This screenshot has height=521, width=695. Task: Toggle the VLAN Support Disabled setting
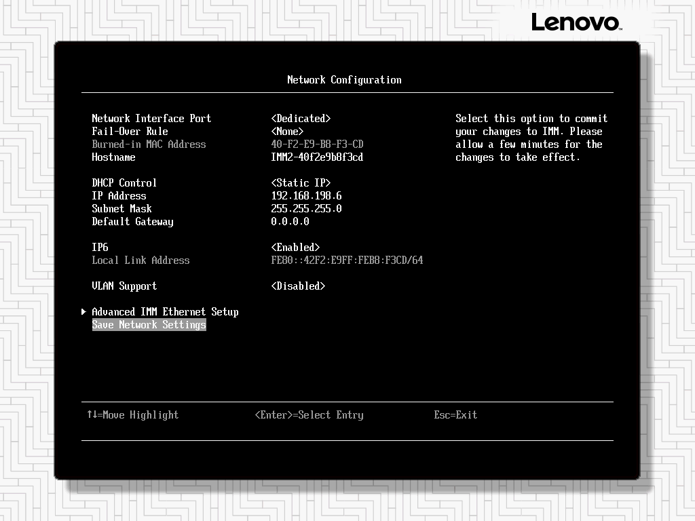tap(298, 286)
